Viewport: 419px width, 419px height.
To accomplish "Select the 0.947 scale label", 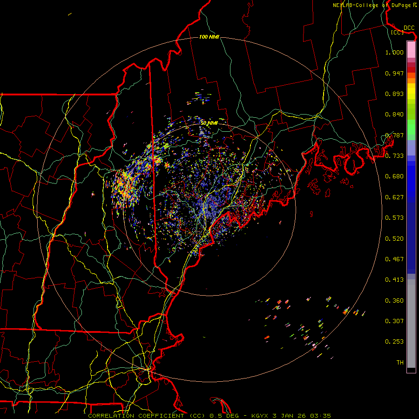I will [x=394, y=73].
